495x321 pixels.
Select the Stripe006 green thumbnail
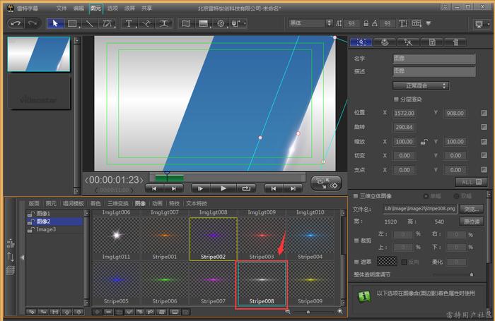165,283
